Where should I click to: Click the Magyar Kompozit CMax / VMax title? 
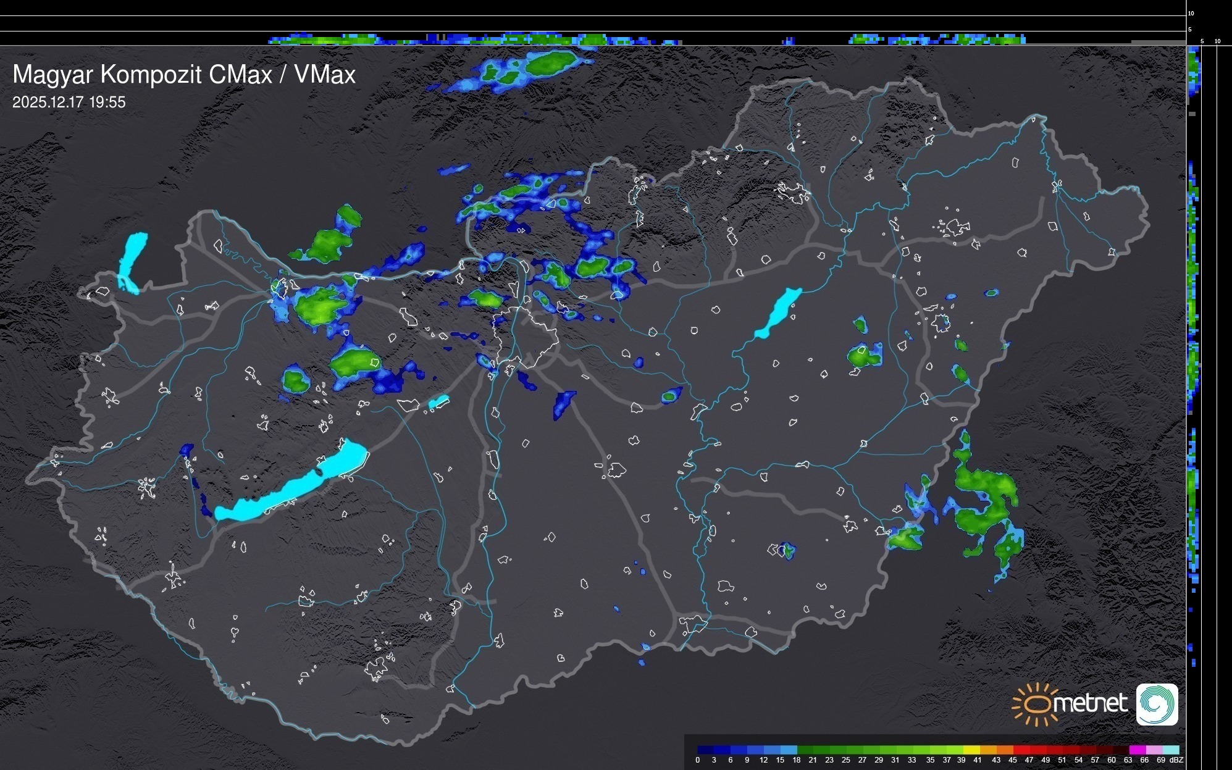coord(184,75)
